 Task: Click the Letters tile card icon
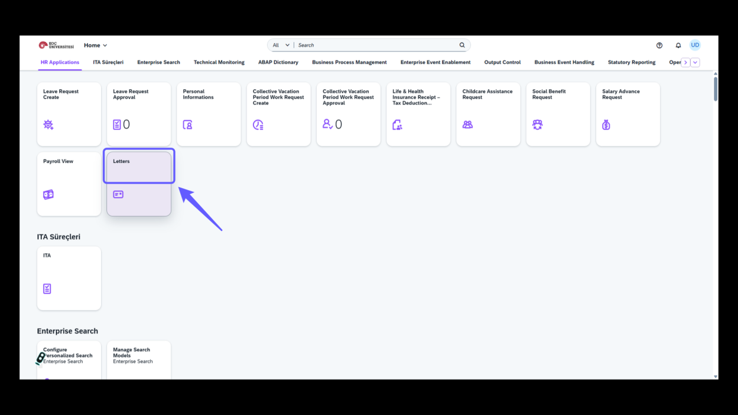click(x=118, y=194)
